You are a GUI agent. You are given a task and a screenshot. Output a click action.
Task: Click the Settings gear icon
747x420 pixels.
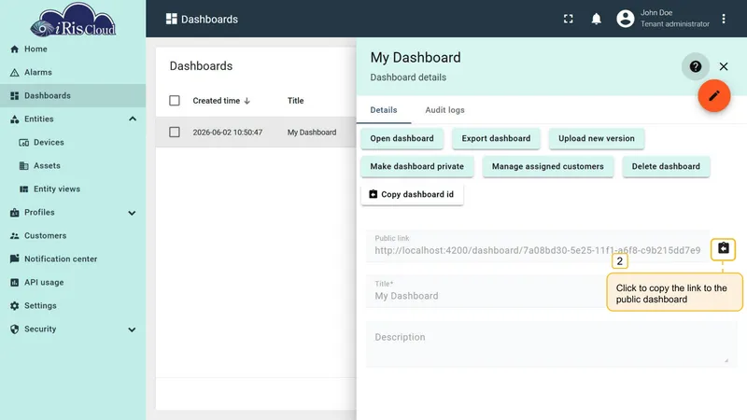[15, 306]
